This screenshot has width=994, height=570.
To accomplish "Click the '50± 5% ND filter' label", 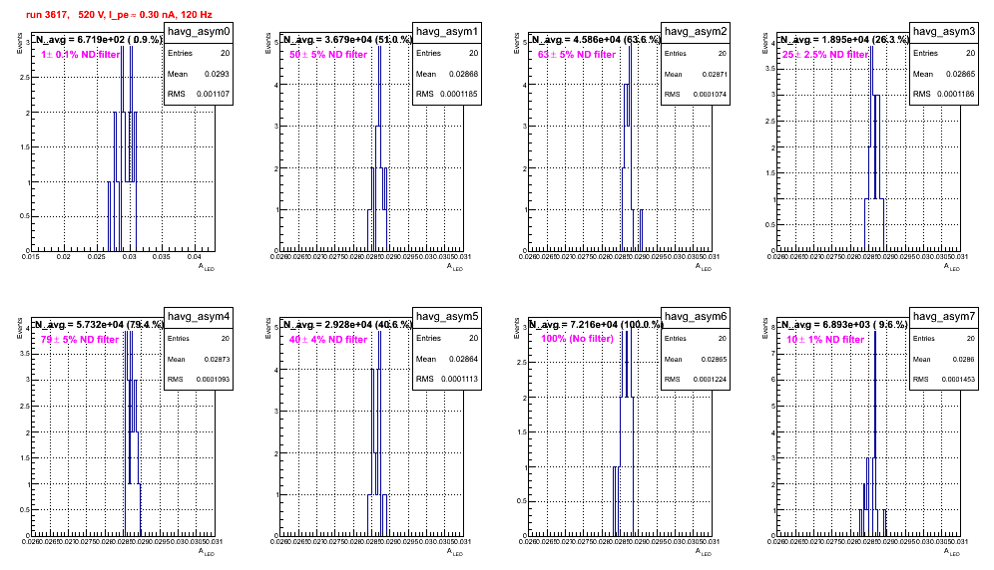I will (x=328, y=55).
